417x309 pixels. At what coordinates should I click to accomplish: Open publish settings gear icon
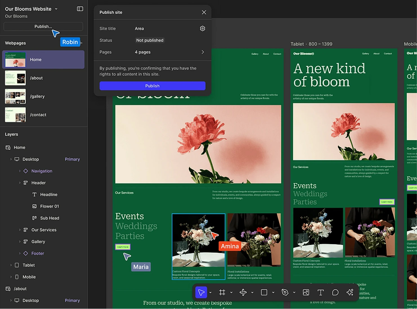click(x=202, y=28)
